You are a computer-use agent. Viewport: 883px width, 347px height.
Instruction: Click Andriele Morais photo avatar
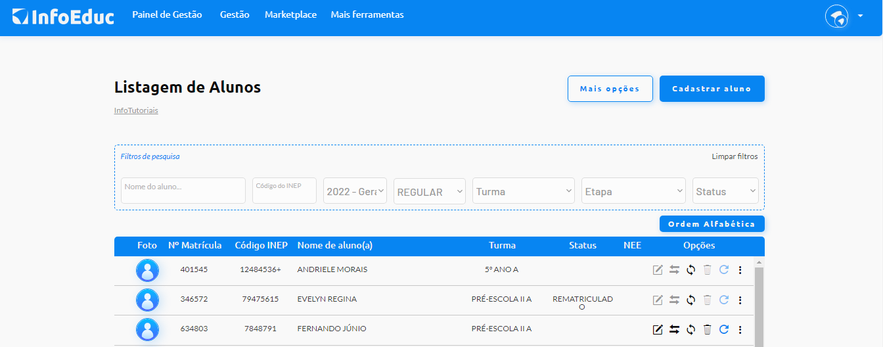(147, 270)
